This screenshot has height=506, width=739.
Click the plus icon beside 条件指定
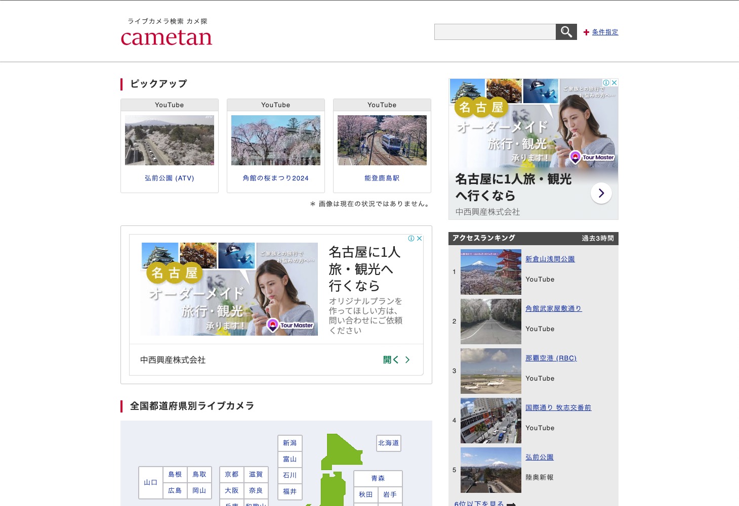586,32
